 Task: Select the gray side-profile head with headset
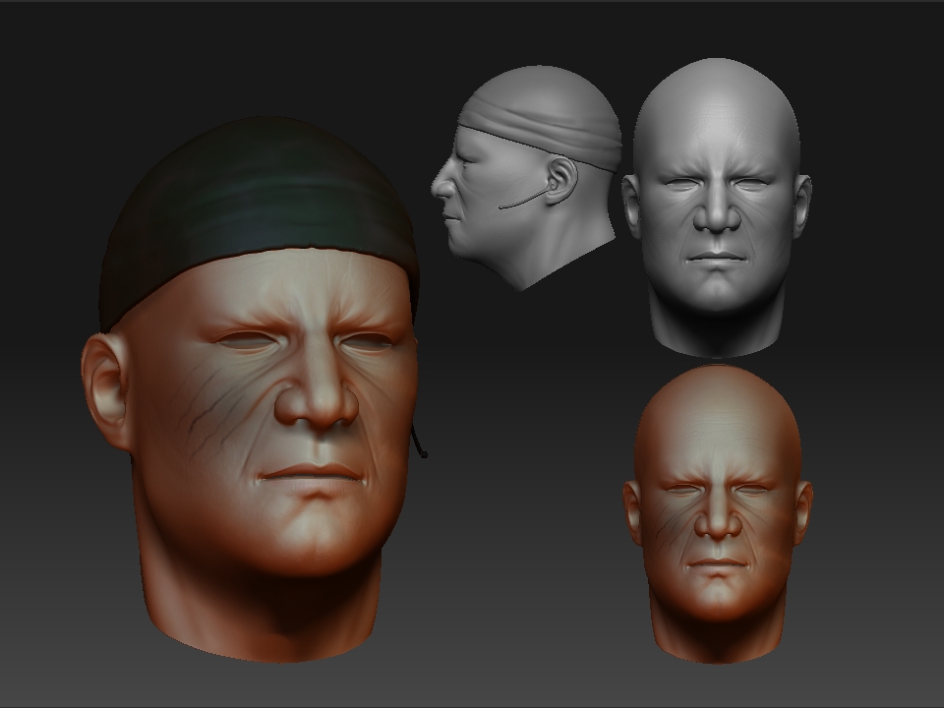pos(525,178)
